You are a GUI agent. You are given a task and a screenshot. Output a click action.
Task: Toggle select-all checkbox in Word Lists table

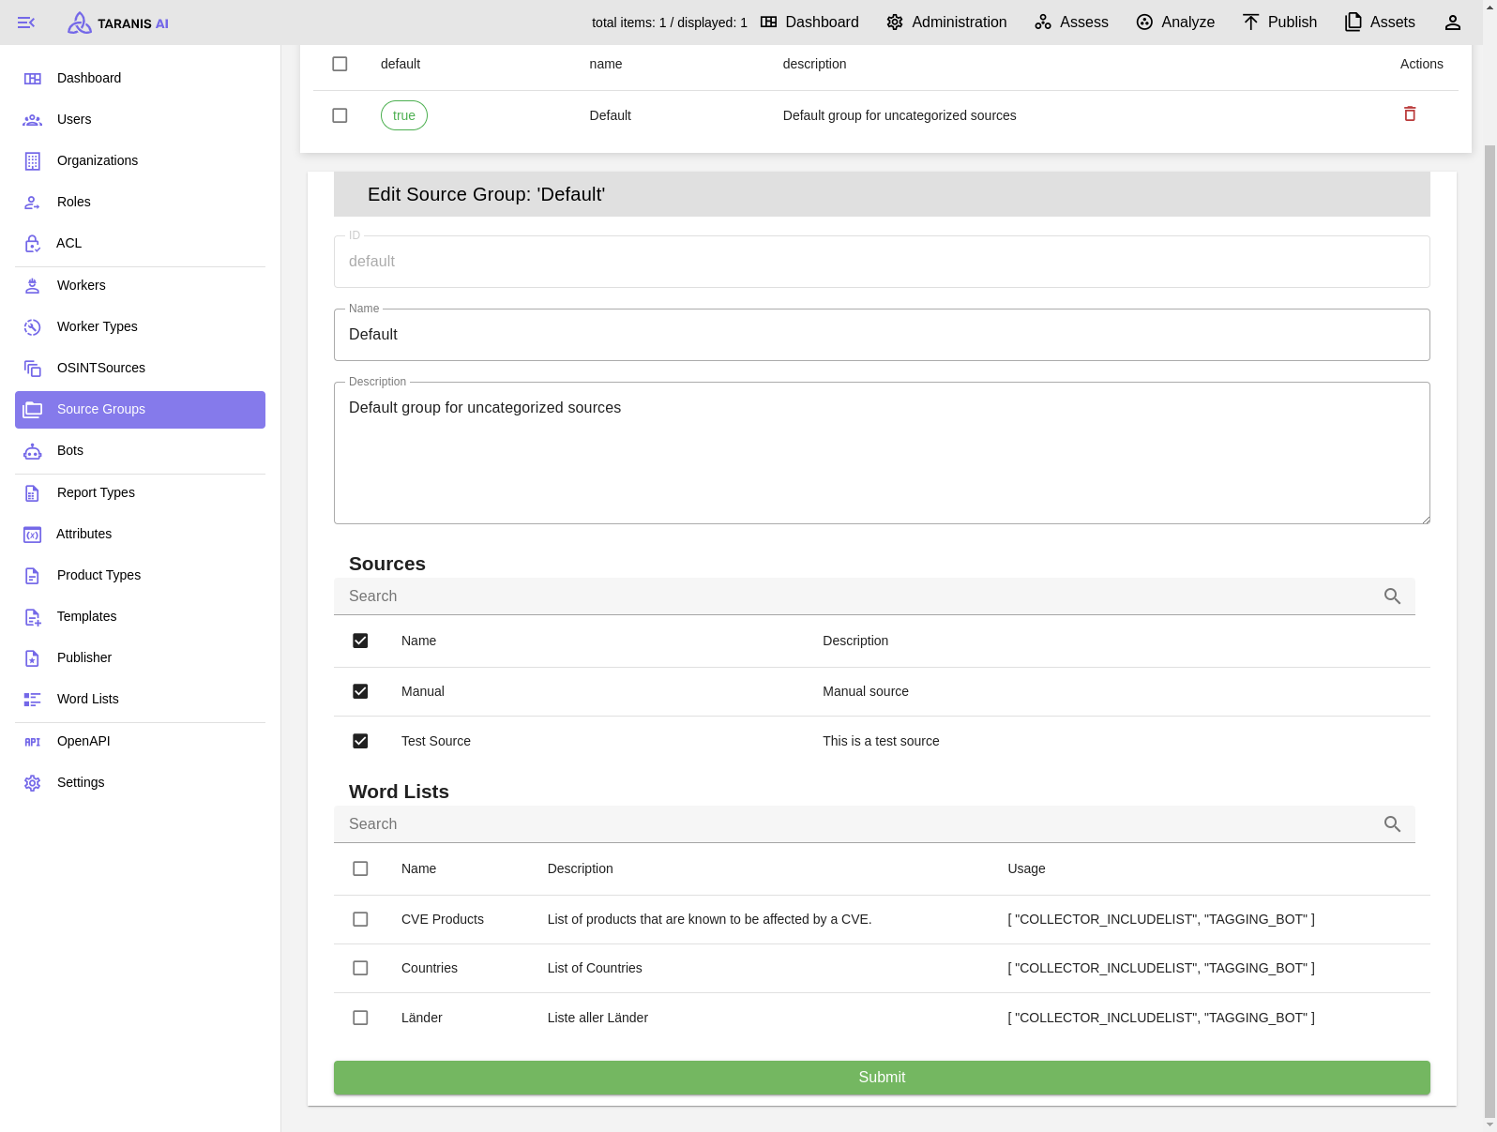click(x=360, y=868)
